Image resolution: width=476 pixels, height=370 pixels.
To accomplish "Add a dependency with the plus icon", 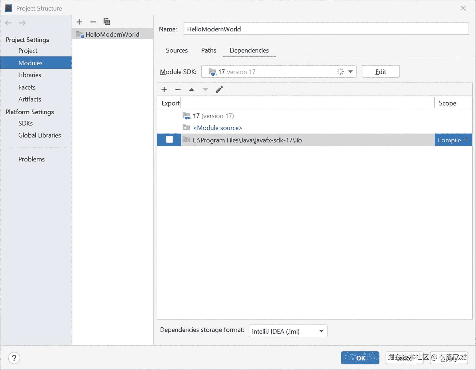I will click(x=164, y=90).
